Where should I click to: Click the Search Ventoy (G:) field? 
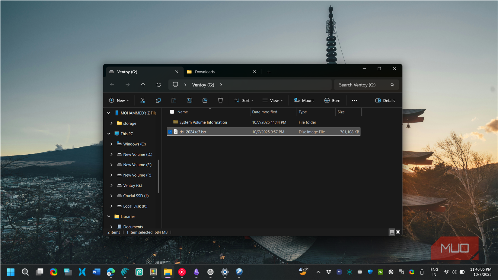366,85
